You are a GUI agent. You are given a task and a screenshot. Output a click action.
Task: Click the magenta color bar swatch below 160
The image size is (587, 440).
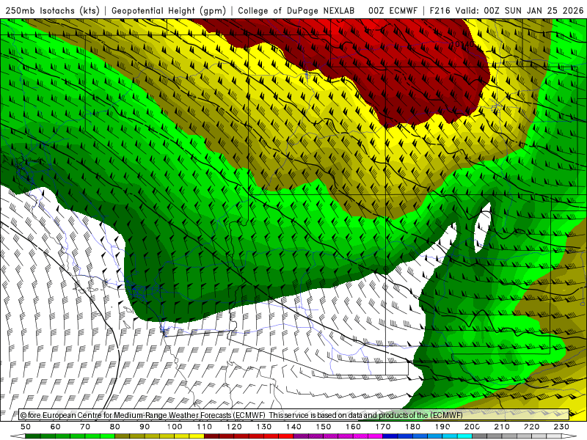[360, 436]
